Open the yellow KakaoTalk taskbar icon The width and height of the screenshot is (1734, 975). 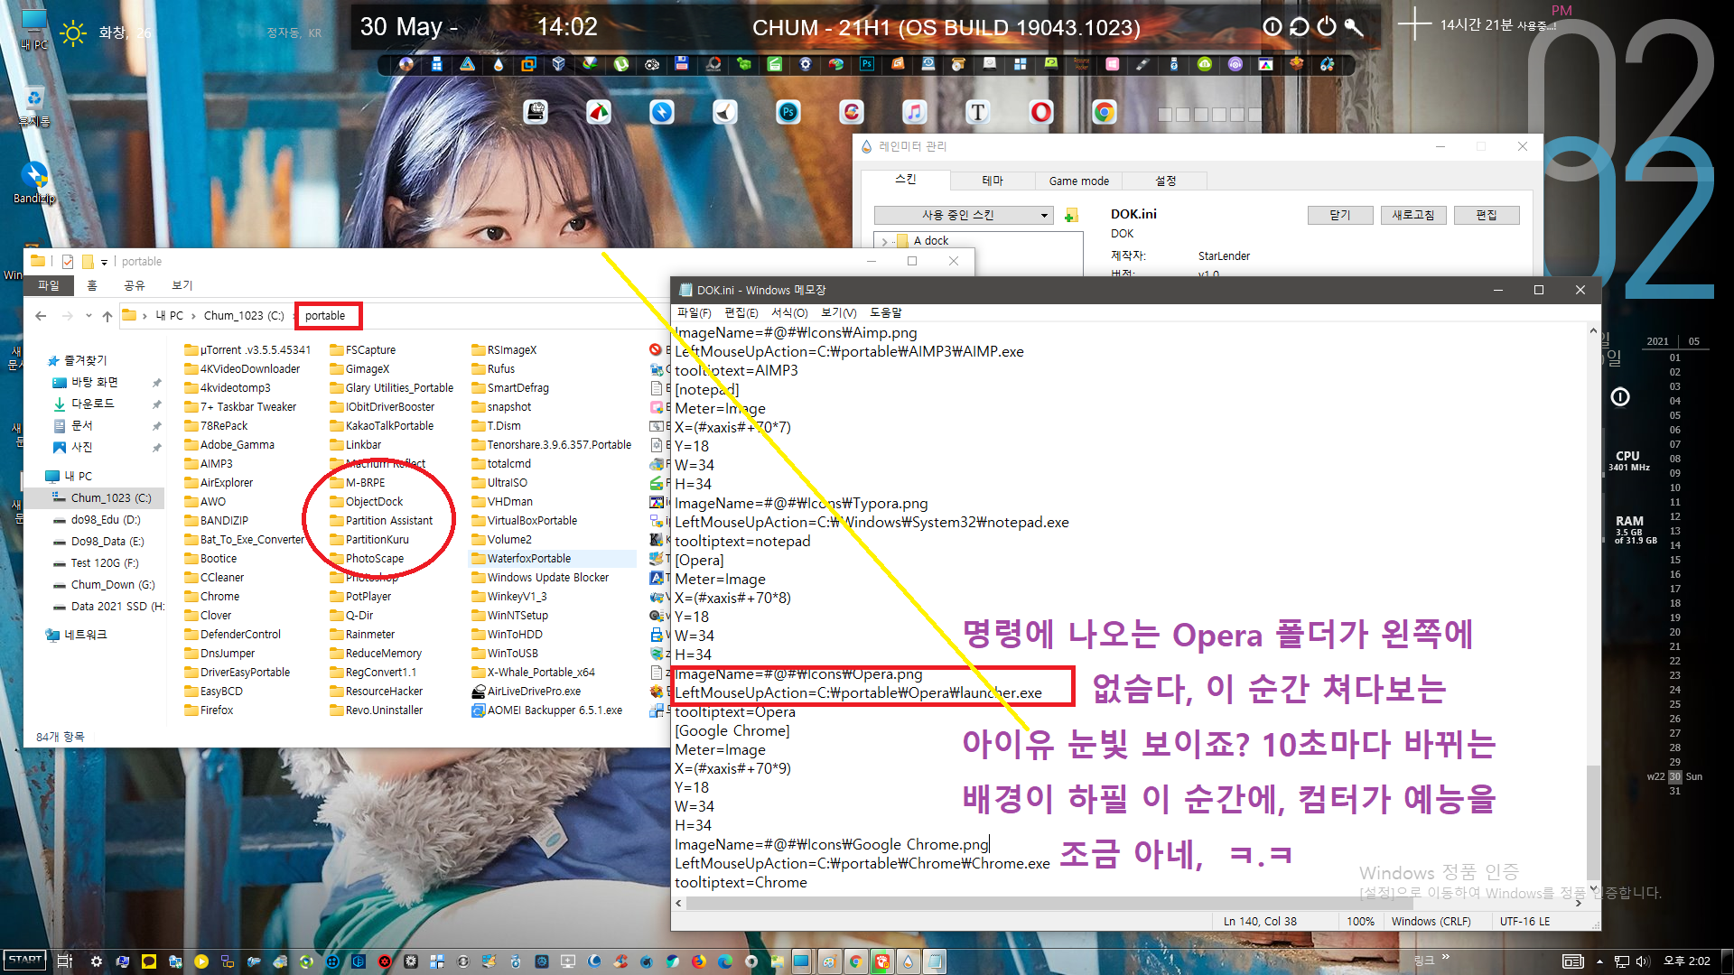click(148, 961)
